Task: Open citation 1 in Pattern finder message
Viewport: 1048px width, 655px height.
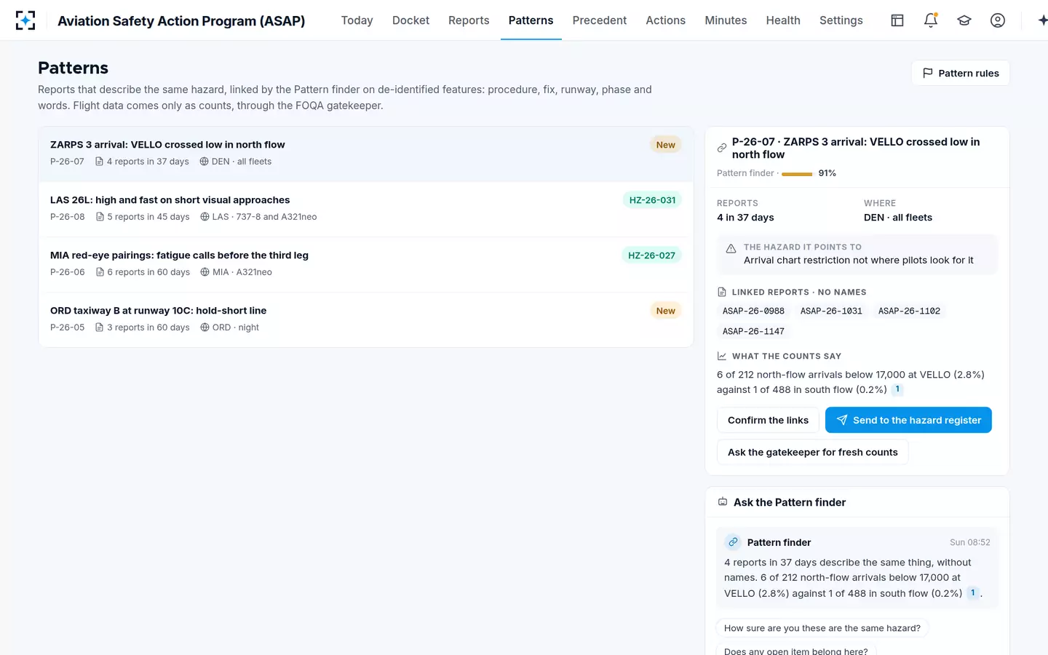Action: coord(973,593)
